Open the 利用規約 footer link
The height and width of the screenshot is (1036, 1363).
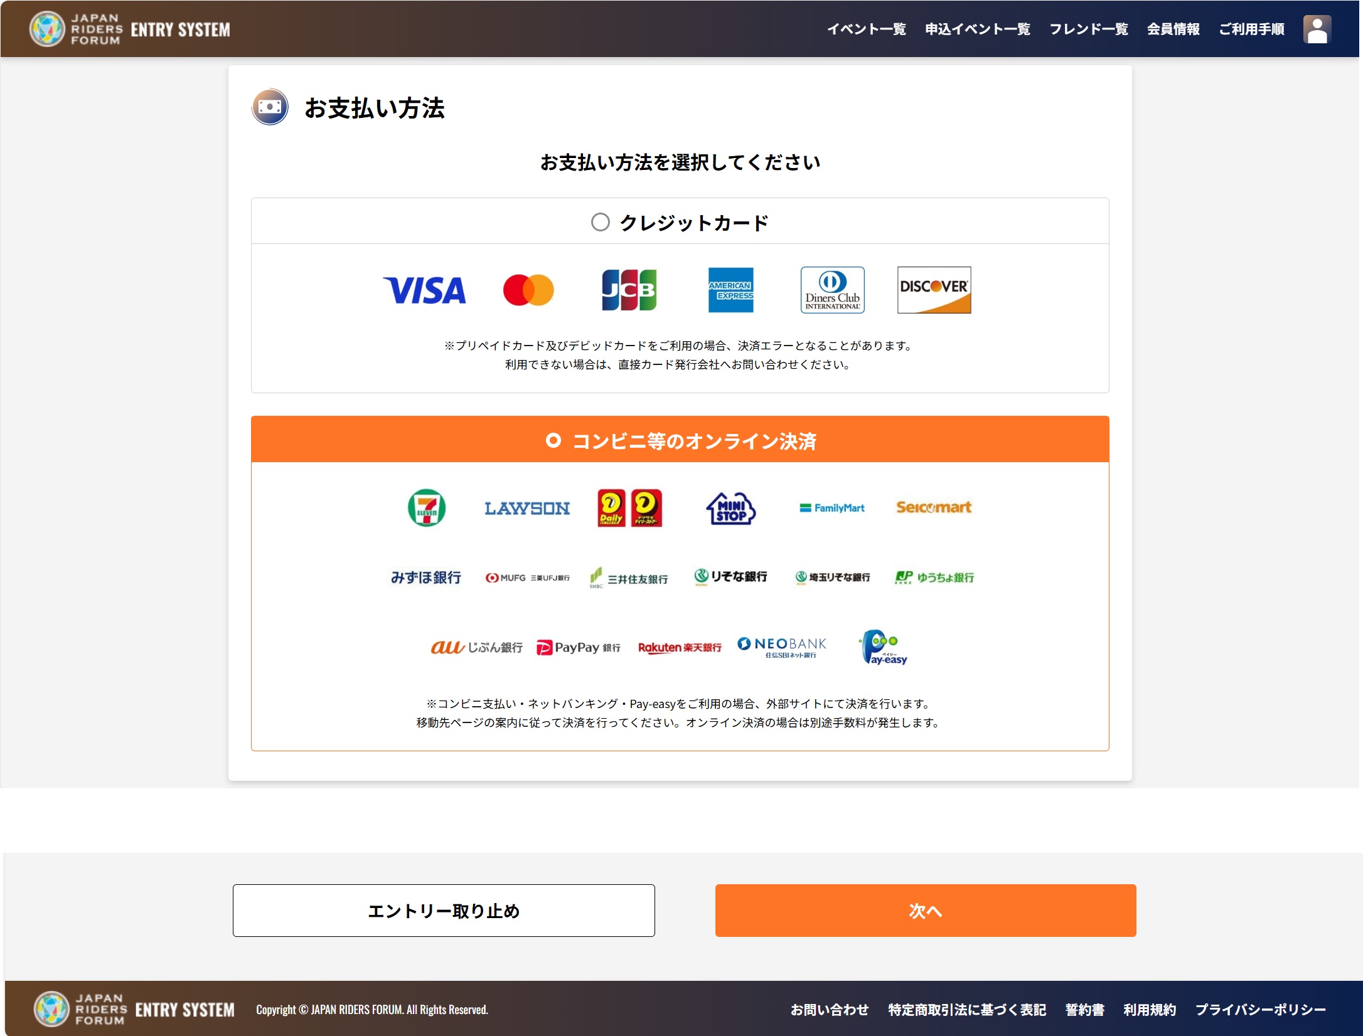[x=1150, y=1010]
